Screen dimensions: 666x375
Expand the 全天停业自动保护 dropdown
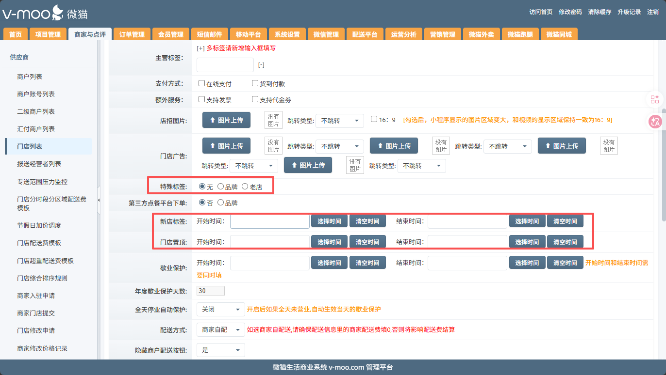tap(220, 309)
